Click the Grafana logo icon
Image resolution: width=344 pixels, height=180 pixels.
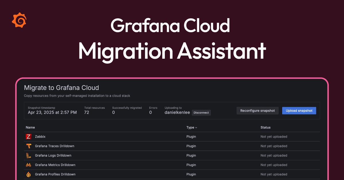pos(19,20)
